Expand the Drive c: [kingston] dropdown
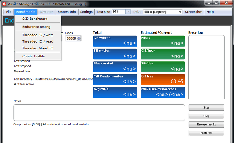The image size is (234, 143). click(180, 12)
